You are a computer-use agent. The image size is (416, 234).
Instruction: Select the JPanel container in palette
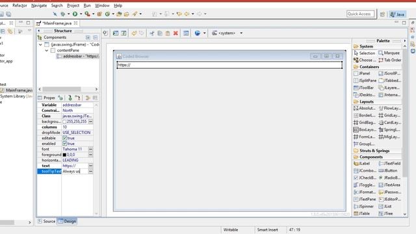click(362, 73)
